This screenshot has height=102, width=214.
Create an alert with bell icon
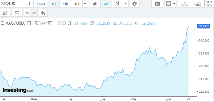[x=43, y=13]
